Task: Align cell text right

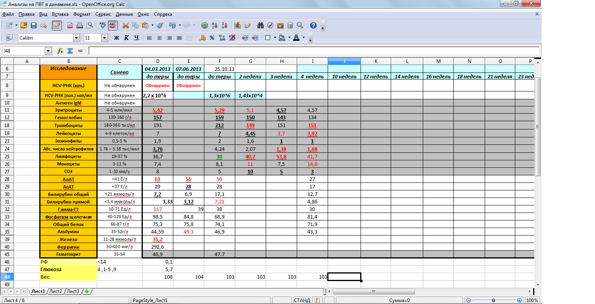Action: 169,38
